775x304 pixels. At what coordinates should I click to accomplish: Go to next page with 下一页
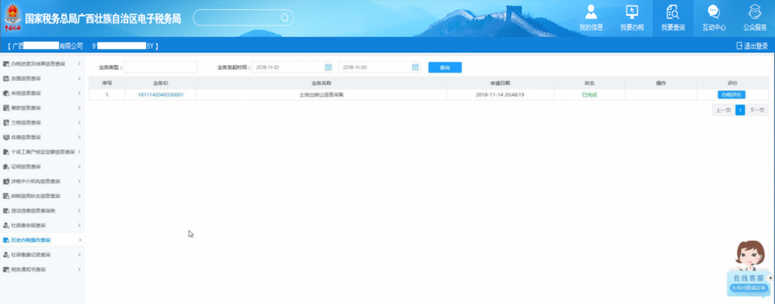pos(757,110)
